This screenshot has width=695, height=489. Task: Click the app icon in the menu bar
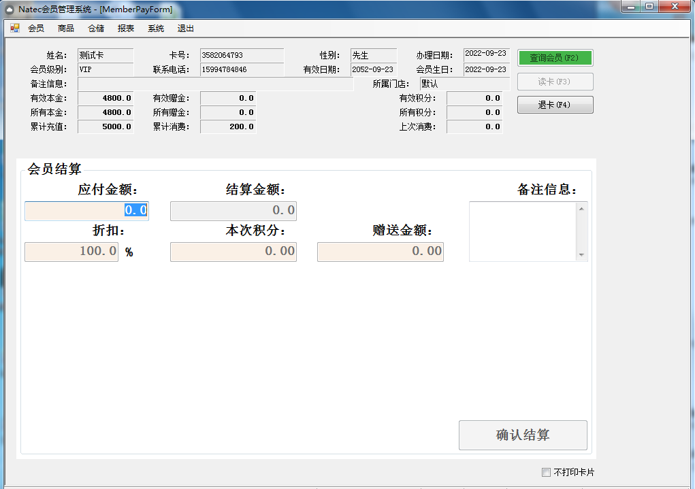(14, 29)
